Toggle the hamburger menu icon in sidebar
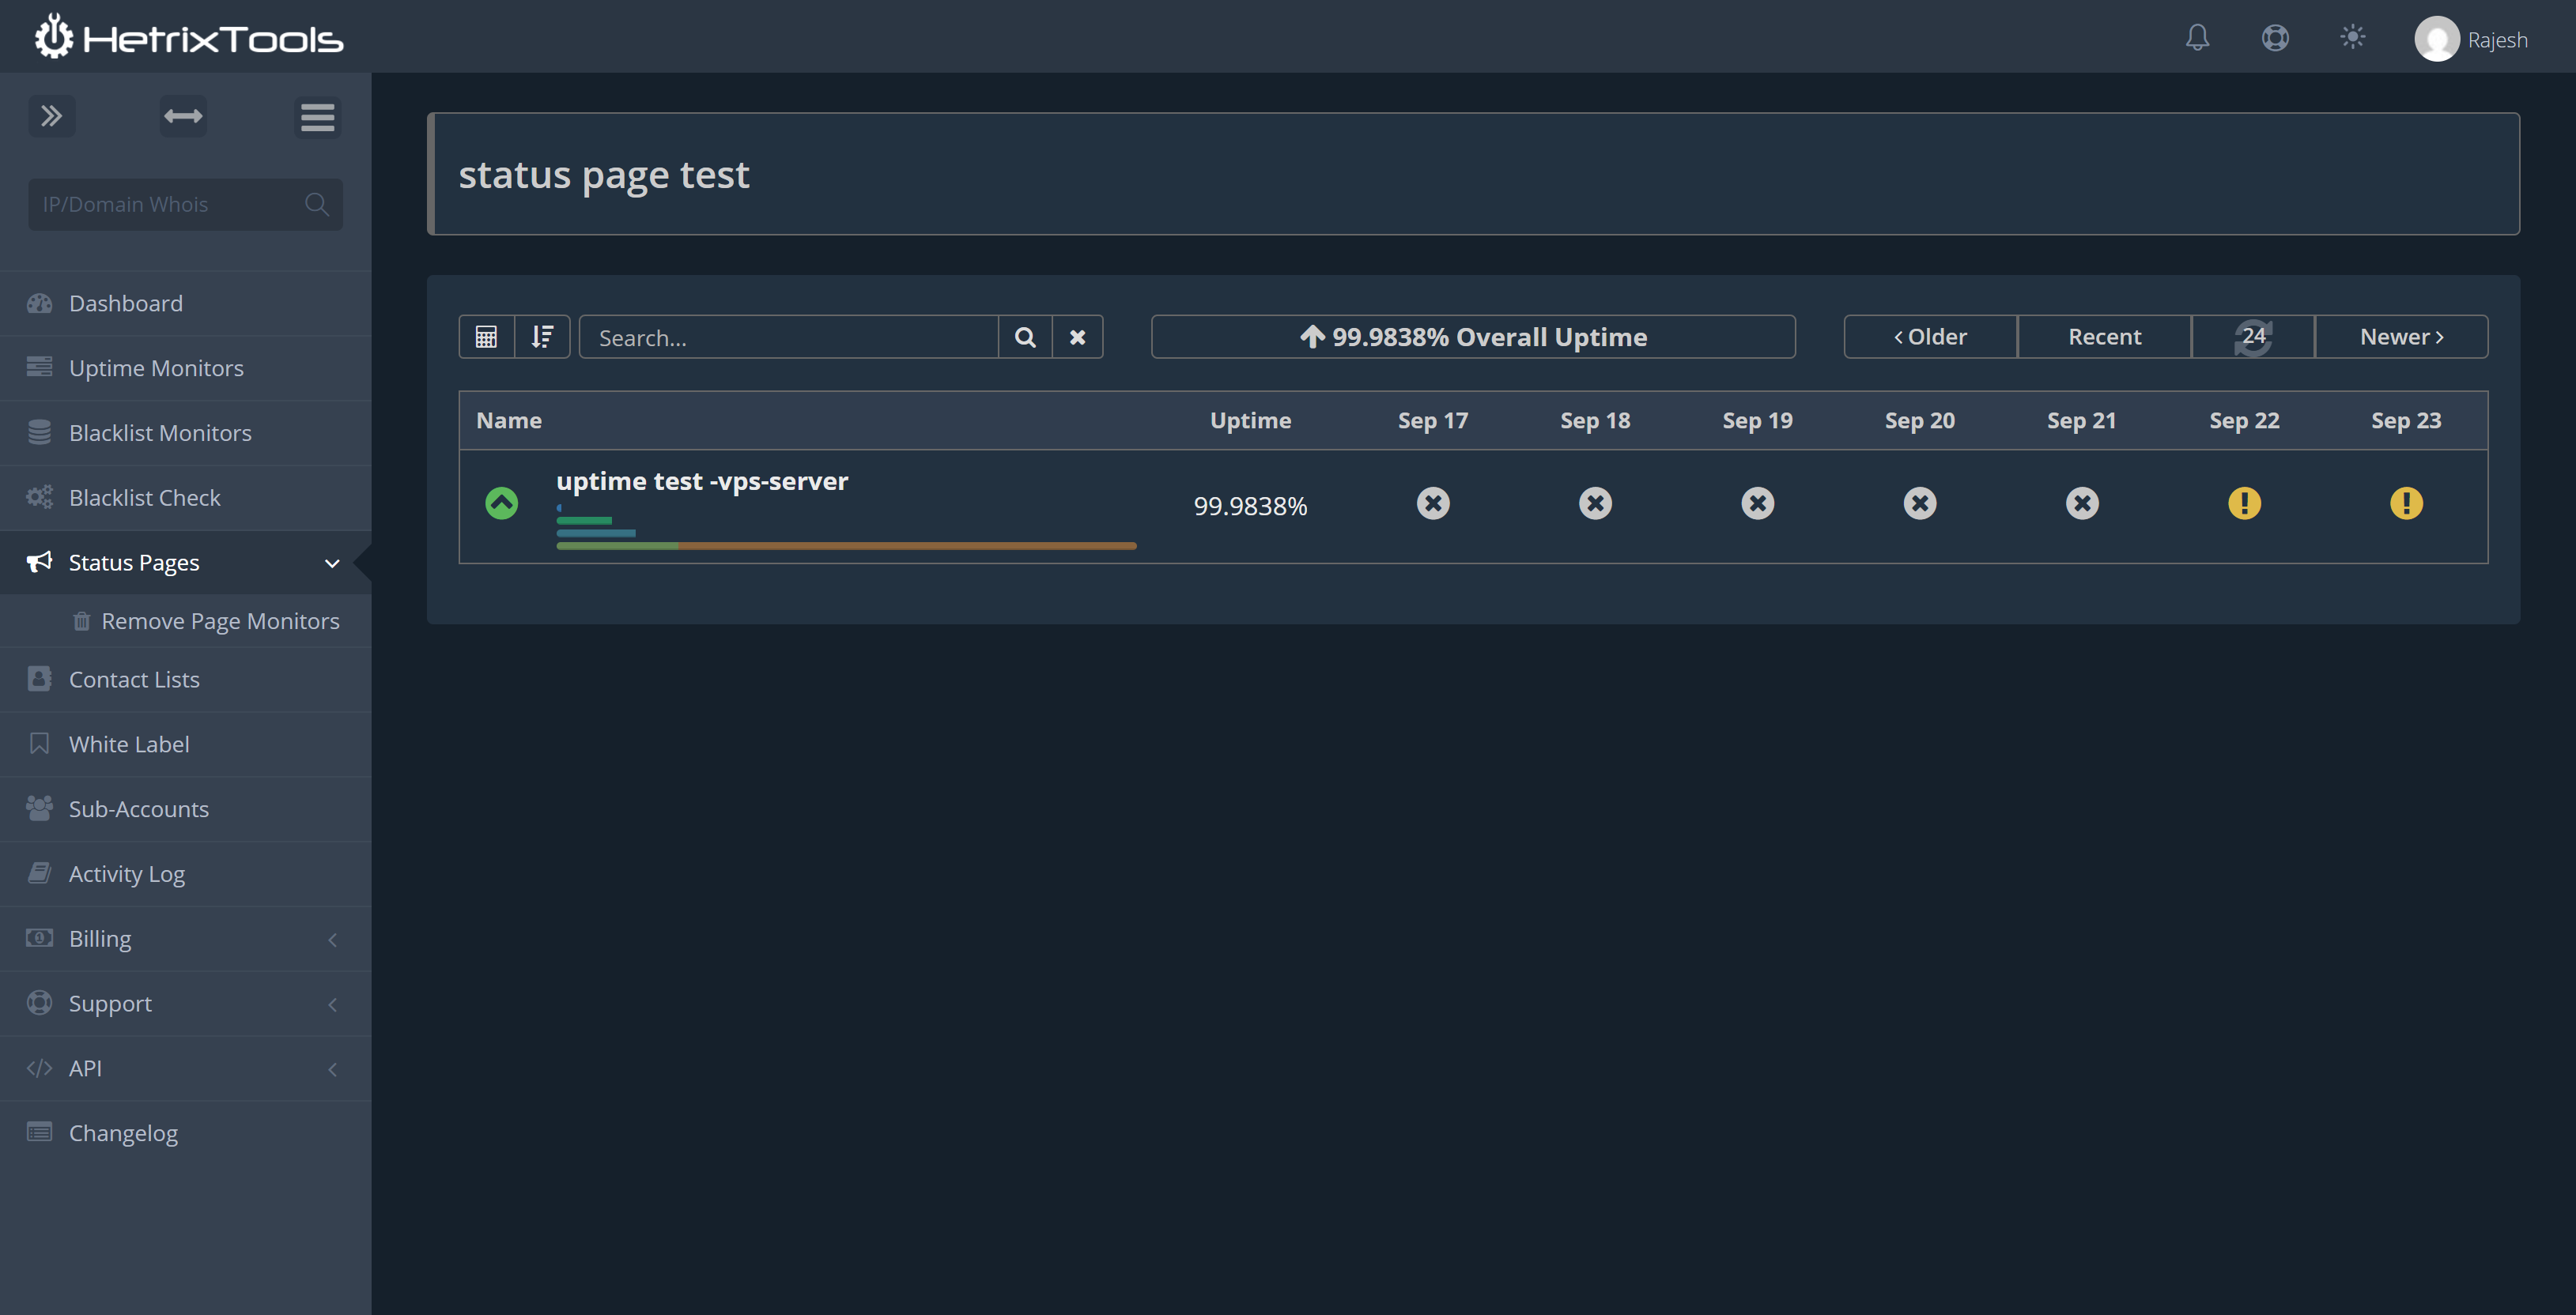 pyautogui.click(x=317, y=117)
